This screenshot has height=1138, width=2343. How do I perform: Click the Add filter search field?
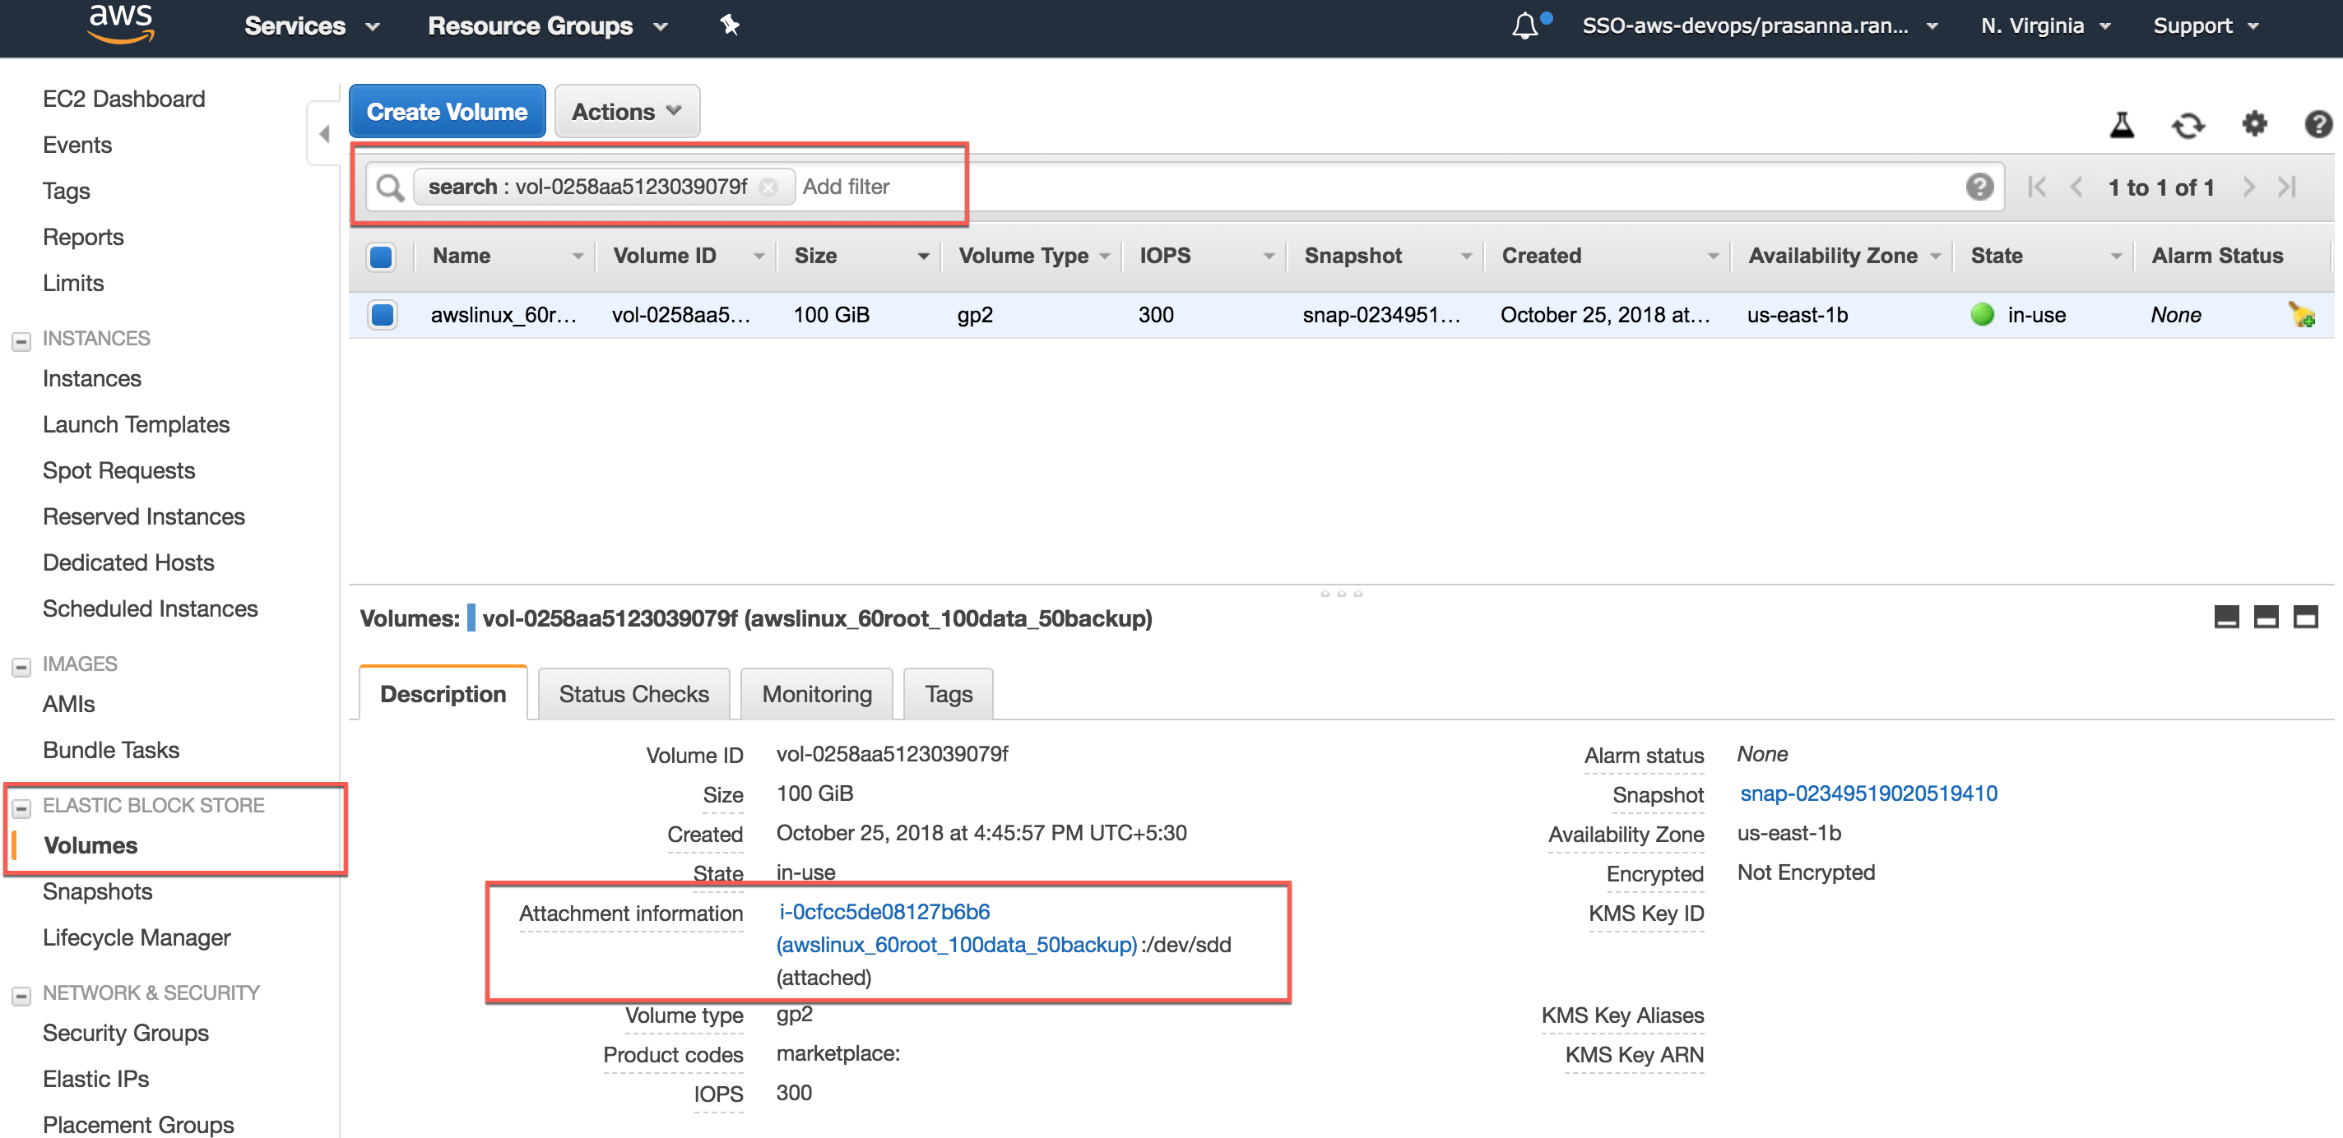click(846, 187)
